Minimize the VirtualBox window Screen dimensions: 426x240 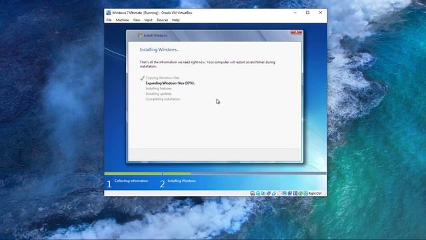tap(295, 13)
